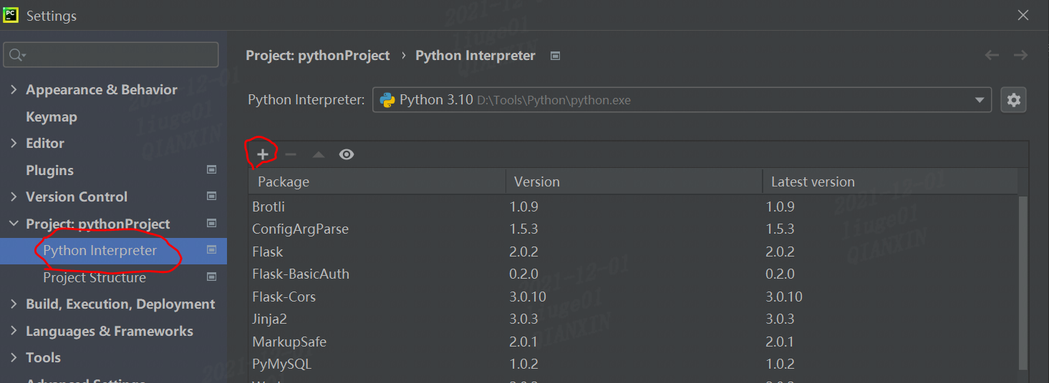1049x383 pixels.
Task: Click the back navigation arrow
Action: 992,55
